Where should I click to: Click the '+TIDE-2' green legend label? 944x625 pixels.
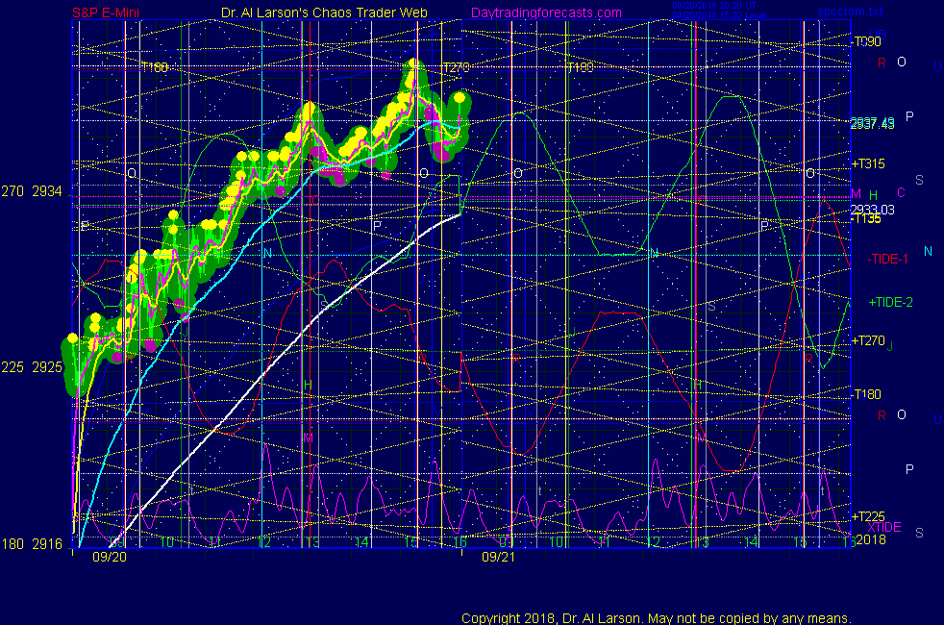coord(890,302)
